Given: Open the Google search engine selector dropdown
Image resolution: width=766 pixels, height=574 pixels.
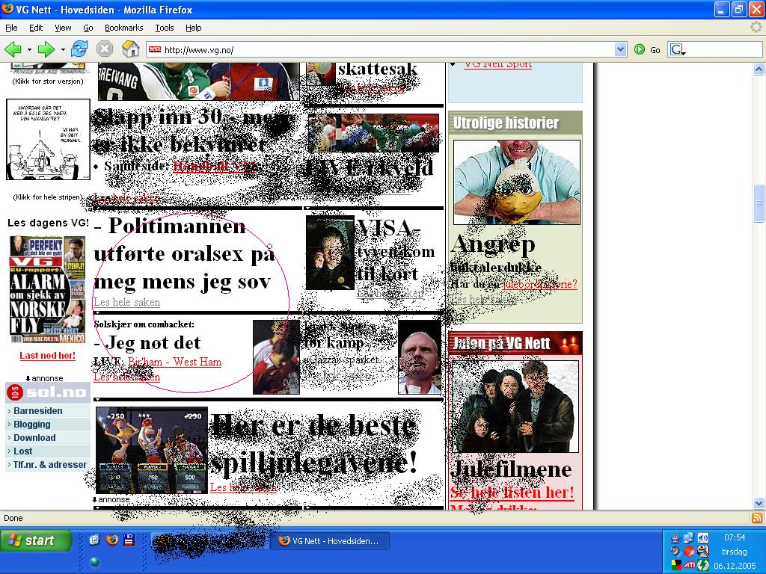Looking at the screenshot, I should click(x=678, y=49).
